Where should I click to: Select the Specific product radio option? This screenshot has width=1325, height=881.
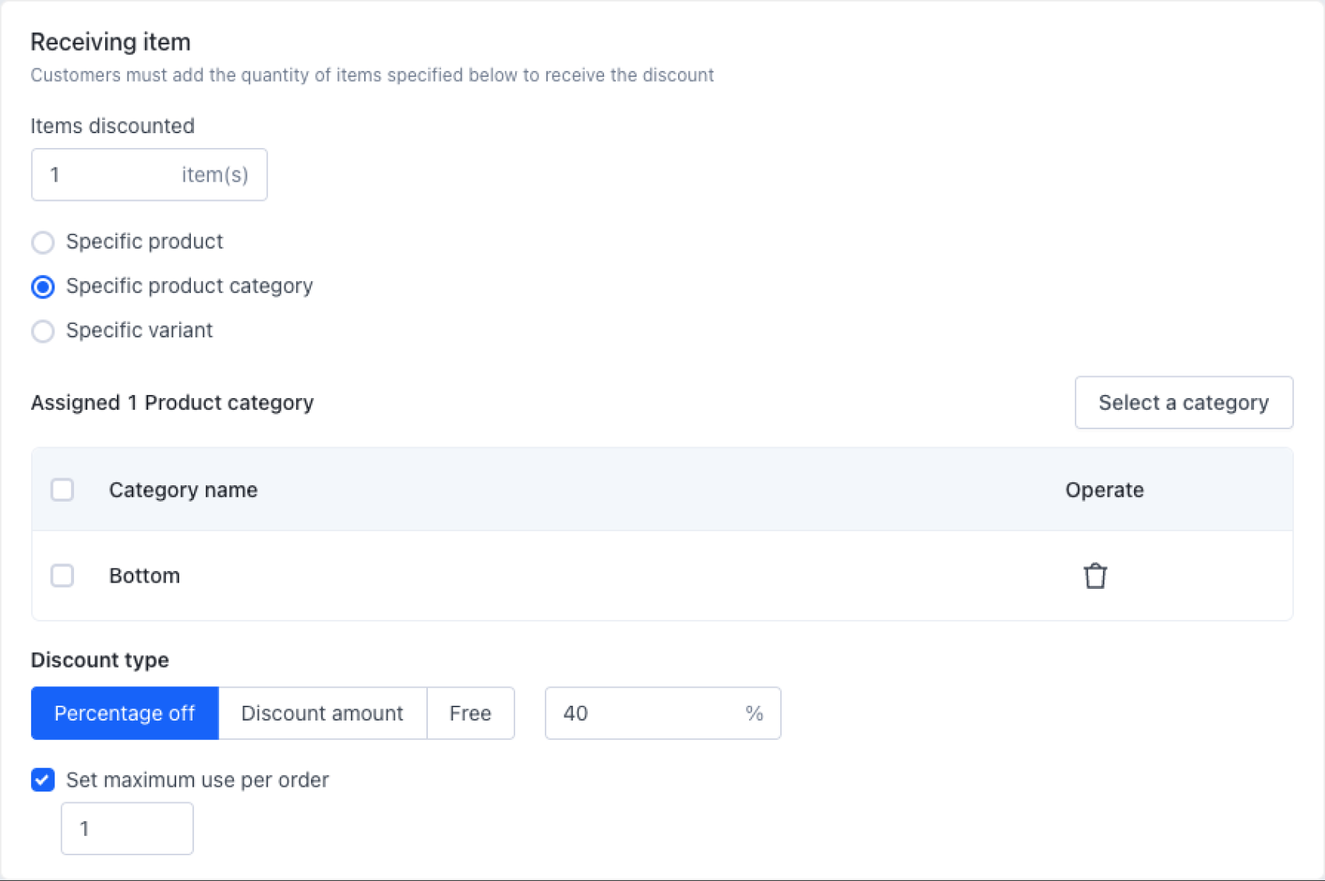point(43,242)
